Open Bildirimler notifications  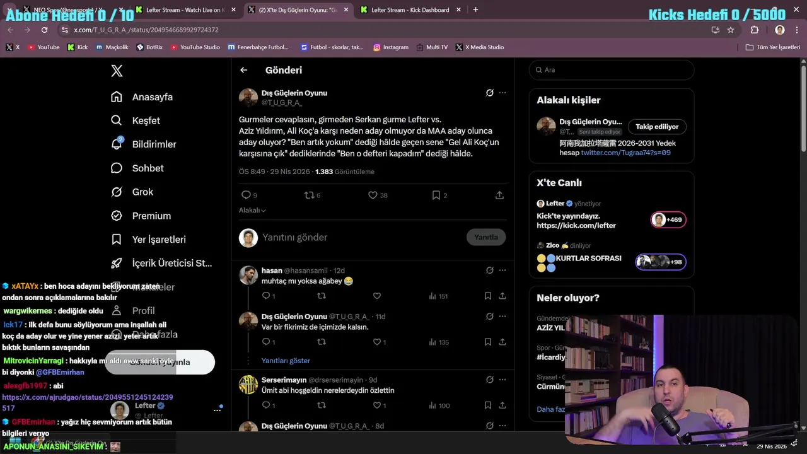click(x=144, y=144)
